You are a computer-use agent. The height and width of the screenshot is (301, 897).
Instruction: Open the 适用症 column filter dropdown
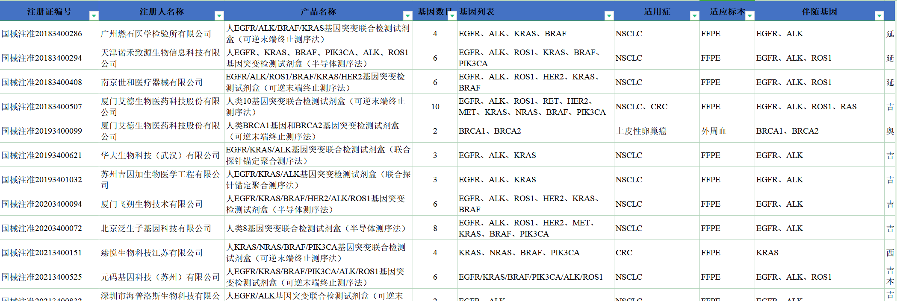(694, 16)
